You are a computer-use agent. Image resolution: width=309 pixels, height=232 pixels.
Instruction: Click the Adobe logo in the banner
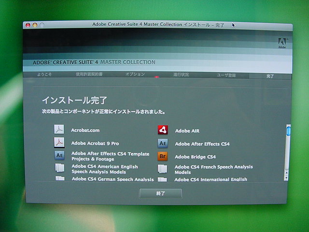[x=282, y=43]
